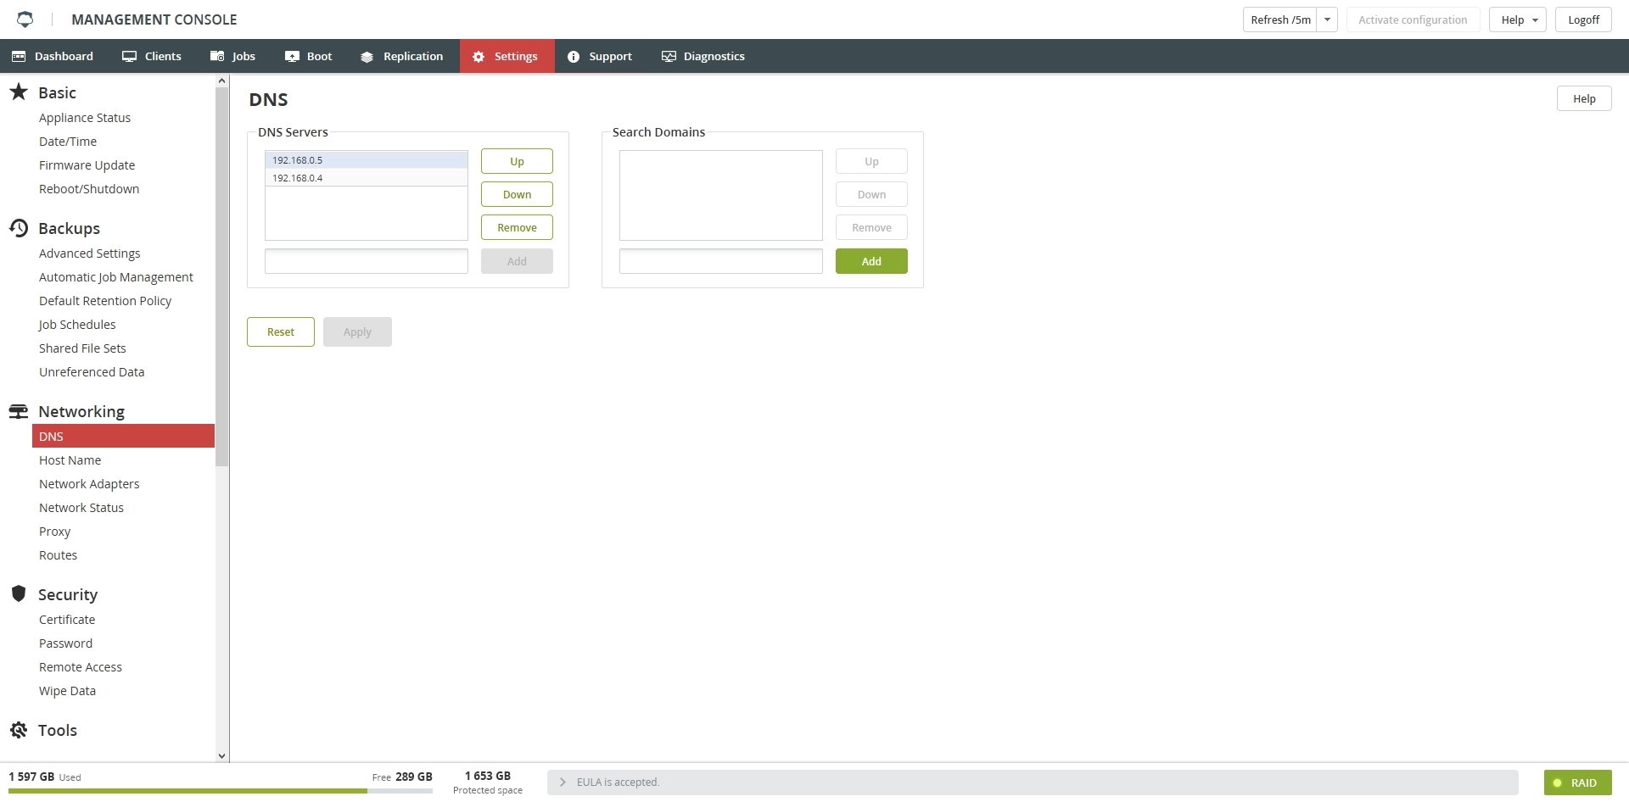
Task: Click the Backups history icon
Action: (x=19, y=227)
